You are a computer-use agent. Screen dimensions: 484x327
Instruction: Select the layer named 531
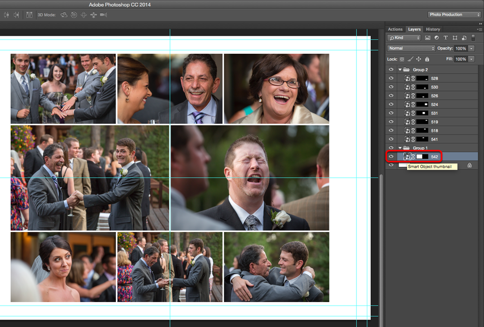click(435, 113)
